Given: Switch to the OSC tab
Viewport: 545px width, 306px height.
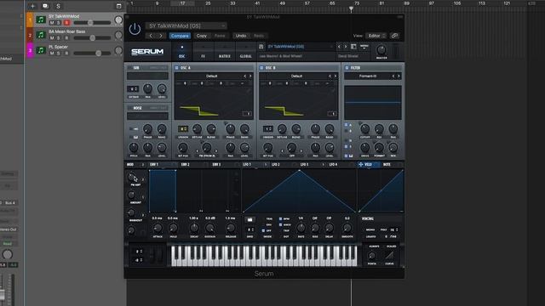Looking at the screenshot, I should [181, 52].
